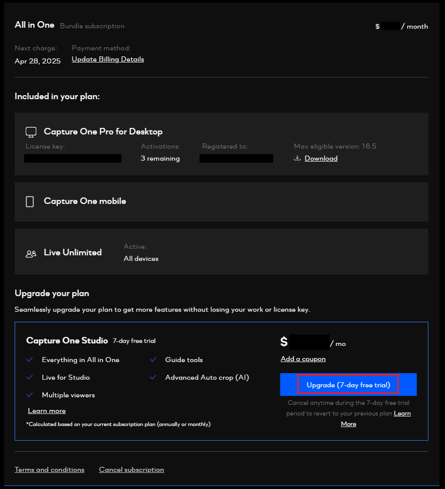The image size is (445, 489).
Task: Click the Guide tools feature text
Action: (x=184, y=360)
